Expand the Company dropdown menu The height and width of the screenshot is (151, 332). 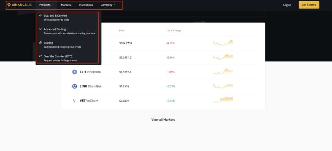pyautogui.click(x=108, y=5)
